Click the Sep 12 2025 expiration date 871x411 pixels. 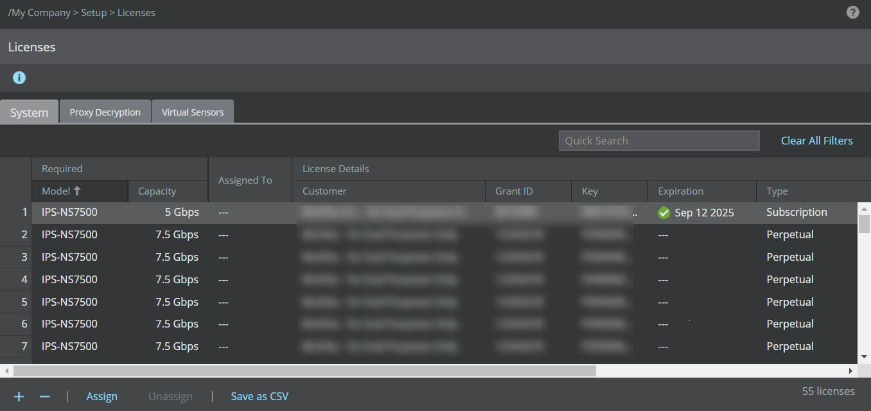pos(704,213)
